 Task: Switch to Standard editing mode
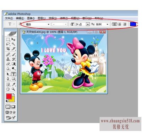tap(8, 107)
